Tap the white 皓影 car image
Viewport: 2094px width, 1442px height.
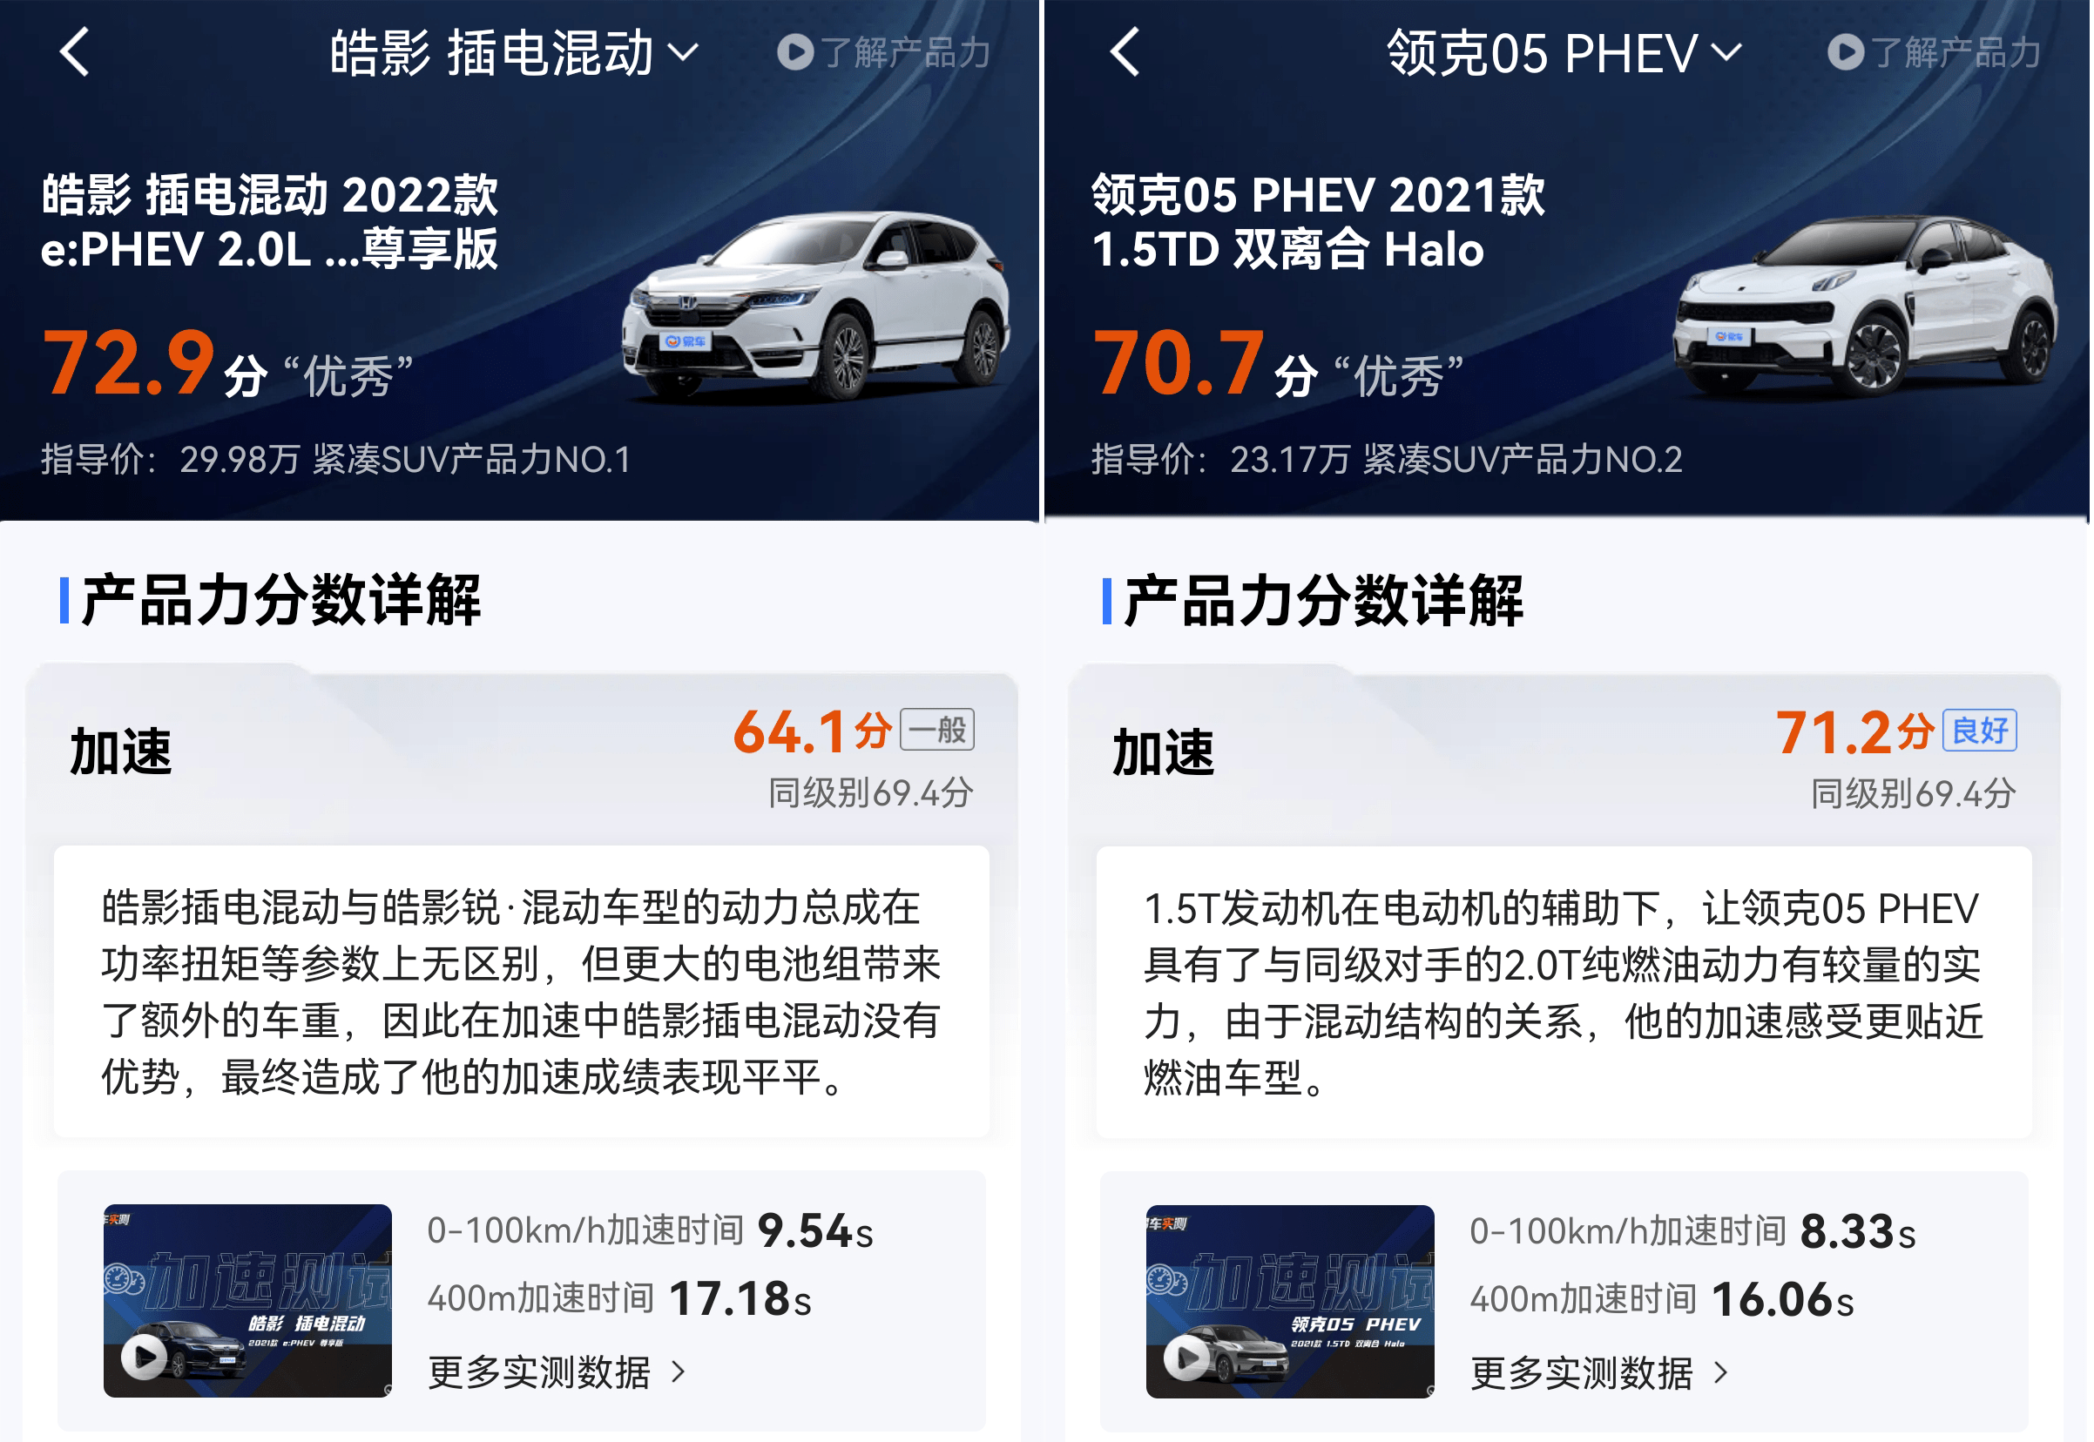point(817,306)
